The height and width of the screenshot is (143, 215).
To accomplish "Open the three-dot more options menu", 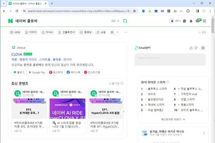I will (126, 32).
